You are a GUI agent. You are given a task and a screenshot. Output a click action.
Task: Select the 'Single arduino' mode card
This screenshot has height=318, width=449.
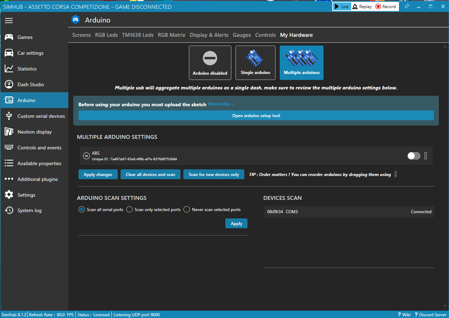(256, 63)
